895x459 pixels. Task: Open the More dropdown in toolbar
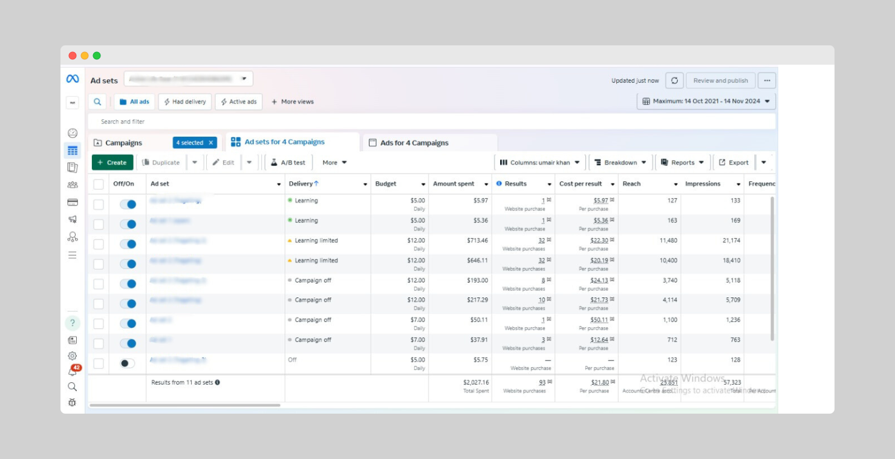coord(334,163)
